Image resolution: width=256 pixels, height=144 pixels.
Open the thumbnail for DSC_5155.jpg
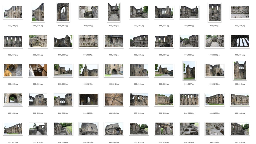(x=13, y=12)
